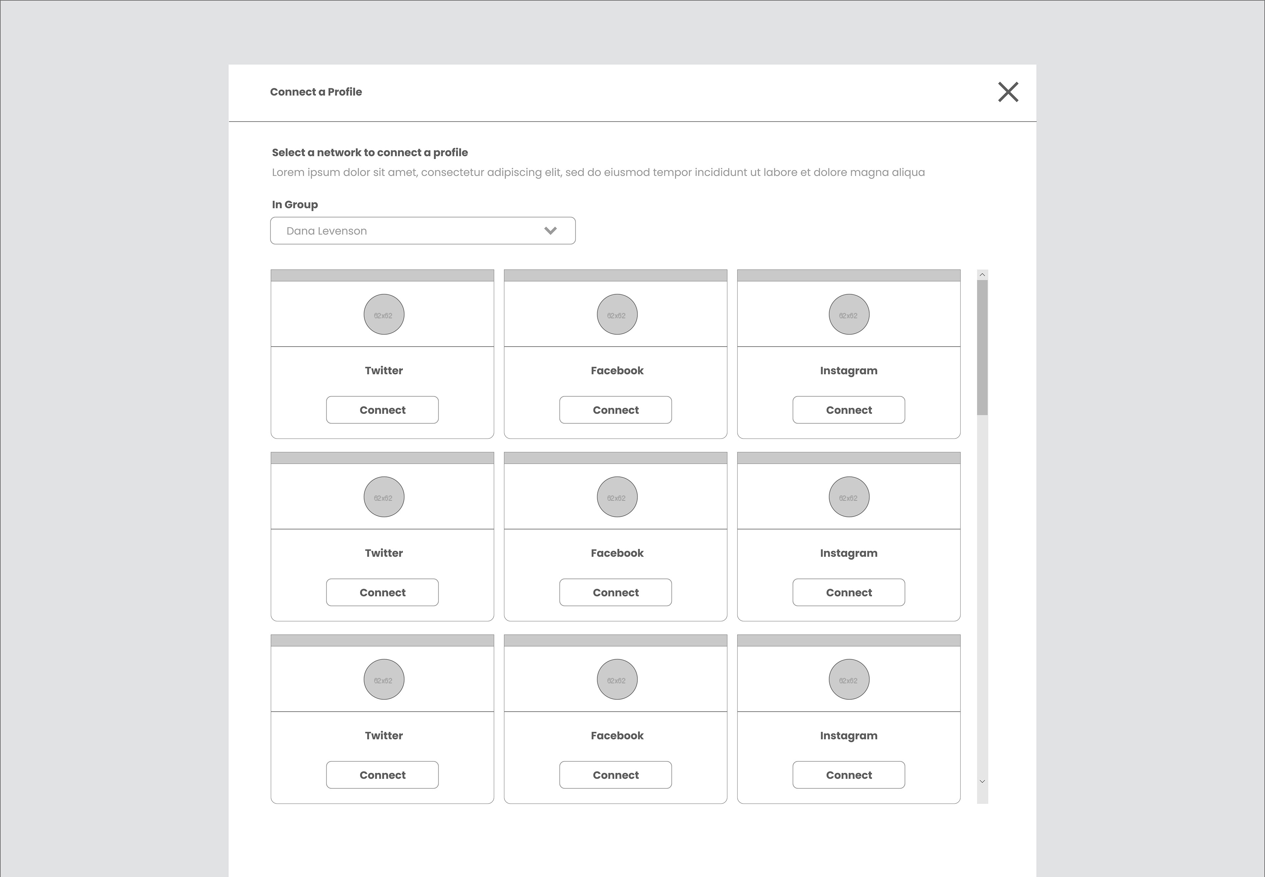Image resolution: width=1265 pixels, height=877 pixels.
Task: Click the 'In Group' field label
Action: pyautogui.click(x=295, y=204)
